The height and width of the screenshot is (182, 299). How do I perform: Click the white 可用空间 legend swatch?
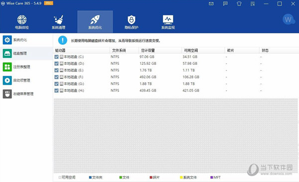click(x=60, y=178)
